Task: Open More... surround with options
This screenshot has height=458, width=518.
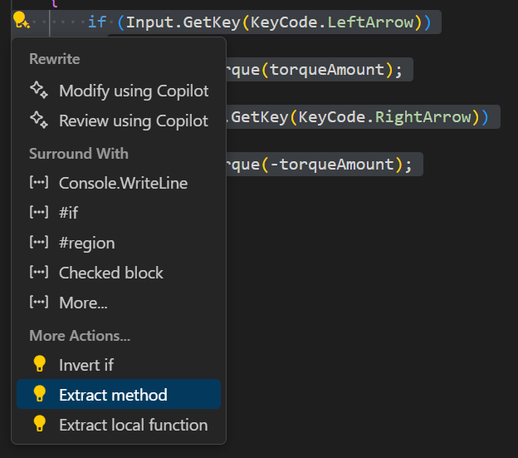Action: tap(83, 303)
